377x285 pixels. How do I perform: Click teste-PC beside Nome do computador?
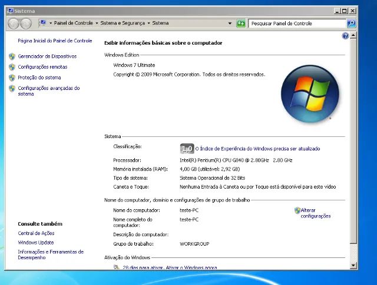[x=189, y=210]
